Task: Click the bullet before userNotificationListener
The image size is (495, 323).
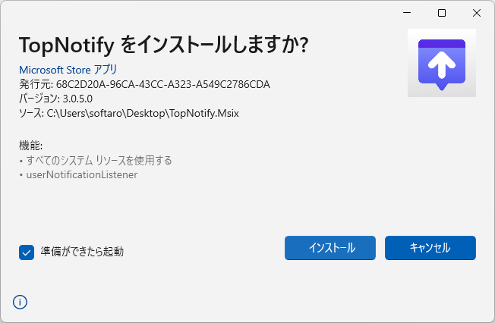Action: pos(21,175)
